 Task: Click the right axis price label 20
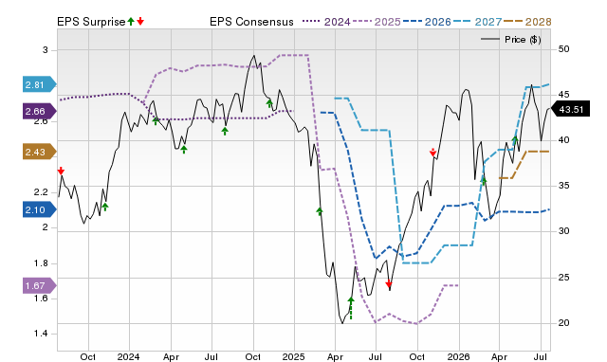pos(564,322)
